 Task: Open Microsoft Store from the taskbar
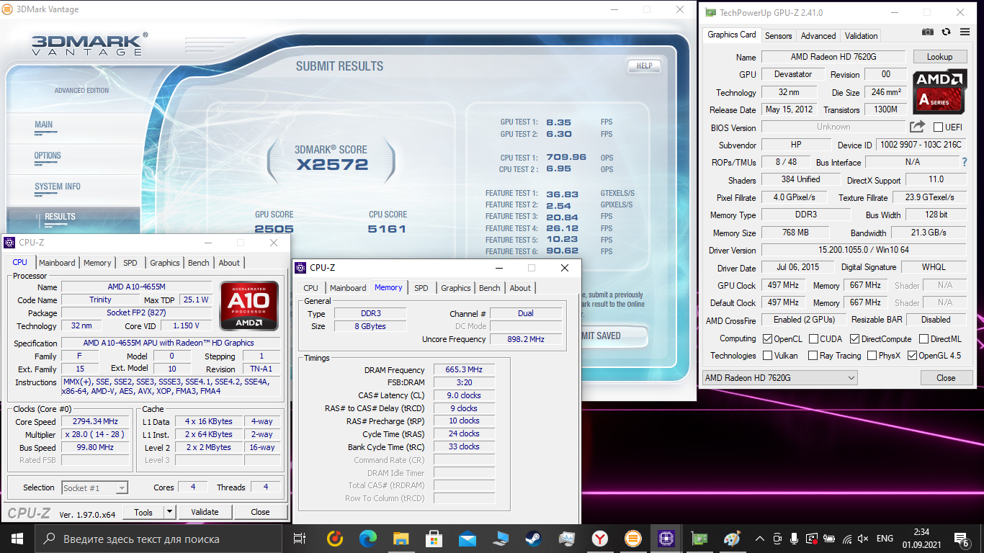click(x=434, y=539)
